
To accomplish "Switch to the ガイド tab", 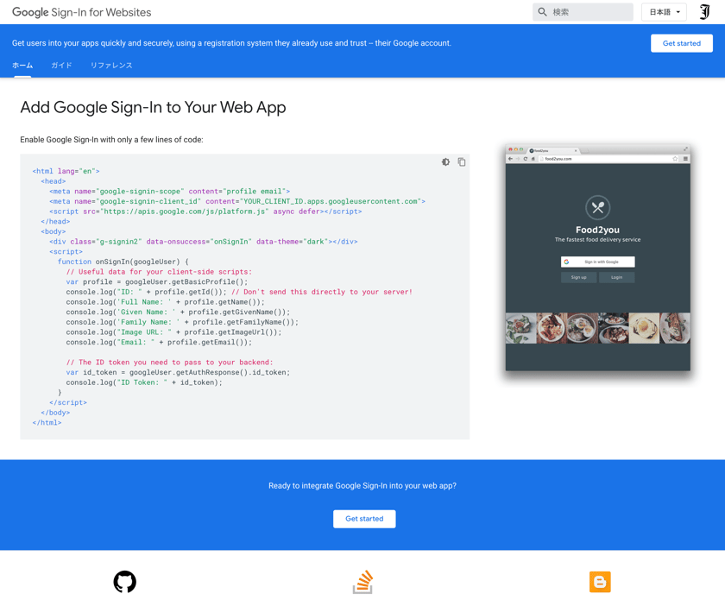I will [61, 66].
